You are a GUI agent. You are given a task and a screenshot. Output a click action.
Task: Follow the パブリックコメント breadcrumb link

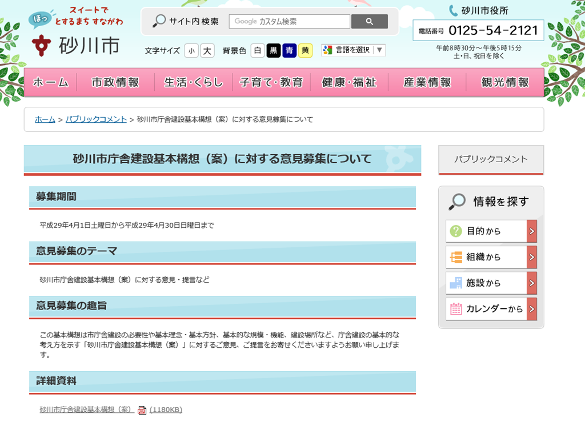pyautogui.click(x=96, y=119)
